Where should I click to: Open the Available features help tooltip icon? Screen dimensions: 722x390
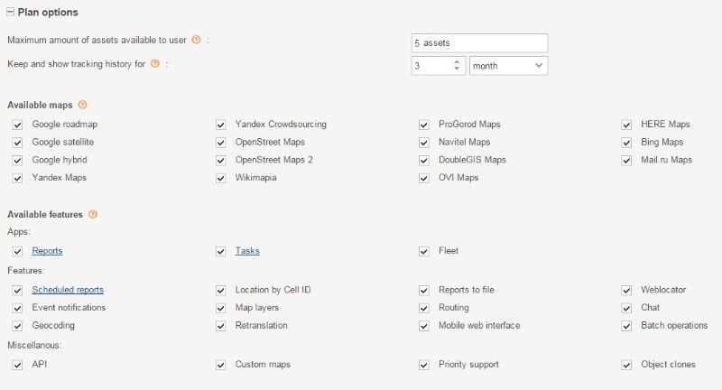pyautogui.click(x=93, y=214)
